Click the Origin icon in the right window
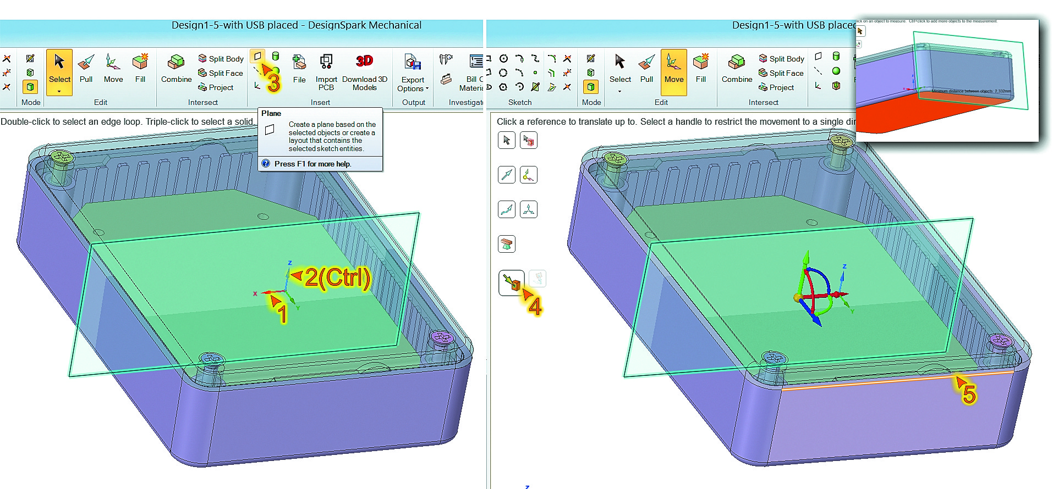The height and width of the screenshot is (489, 1064). [x=818, y=86]
